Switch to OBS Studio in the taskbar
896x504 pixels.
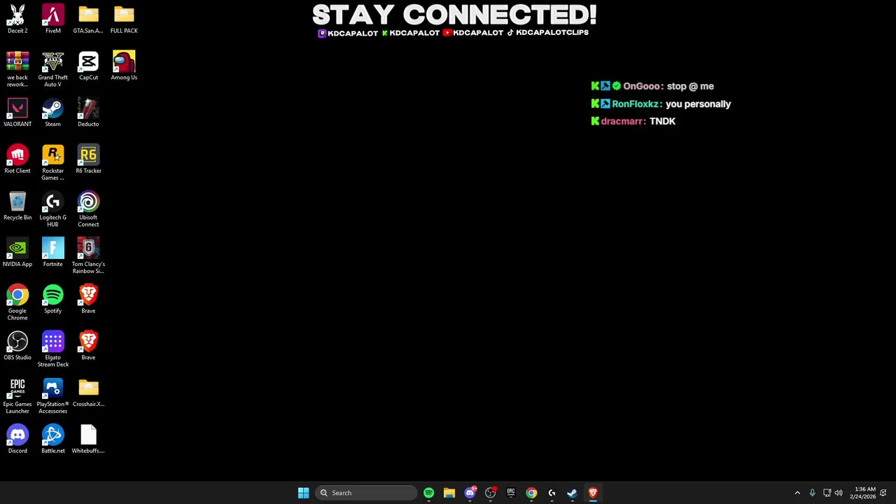click(490, 493)
